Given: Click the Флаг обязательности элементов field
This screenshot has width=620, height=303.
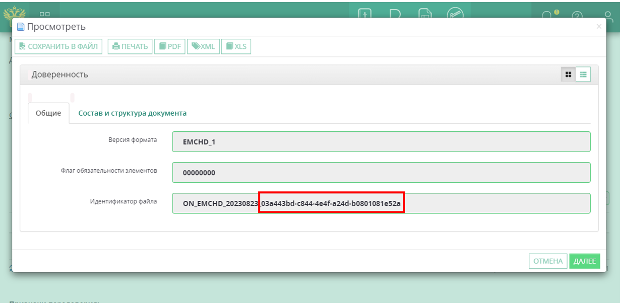Looking at the screenshot, I should [381, 172].
